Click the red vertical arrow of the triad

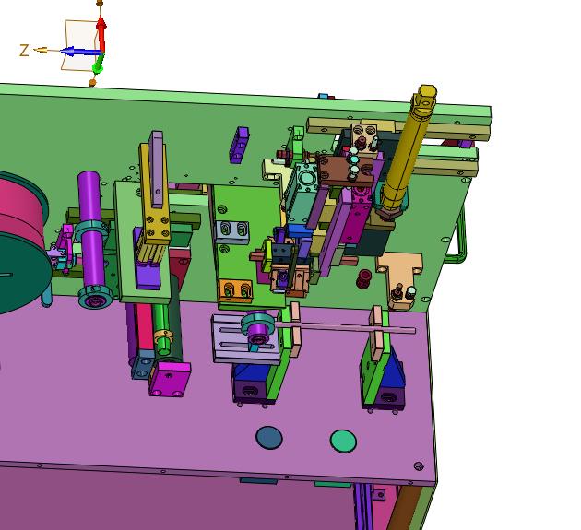101,33
